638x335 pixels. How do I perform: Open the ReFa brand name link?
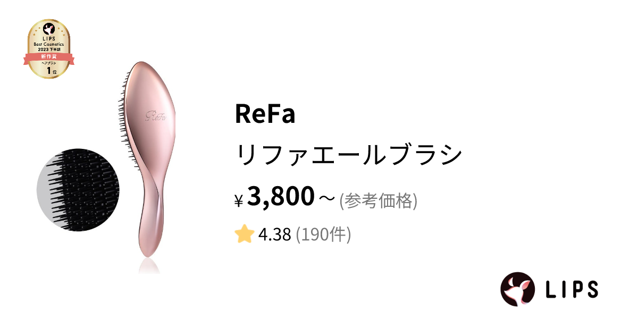point(265,114)
